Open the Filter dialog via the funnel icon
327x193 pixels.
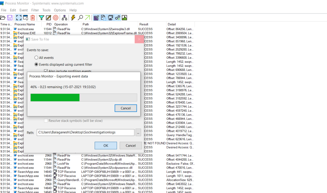[41, 18]
